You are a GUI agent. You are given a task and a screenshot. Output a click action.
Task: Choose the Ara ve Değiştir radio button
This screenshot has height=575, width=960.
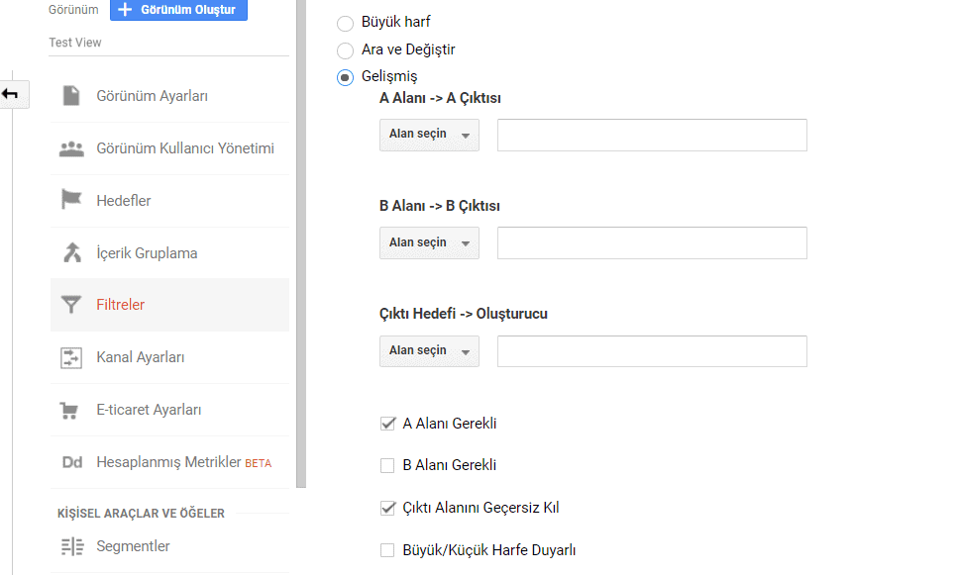click(346, 50)
